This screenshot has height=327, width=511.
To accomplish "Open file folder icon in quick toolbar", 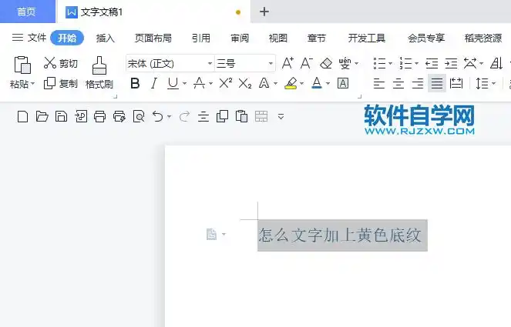I will tap(42, 116).
